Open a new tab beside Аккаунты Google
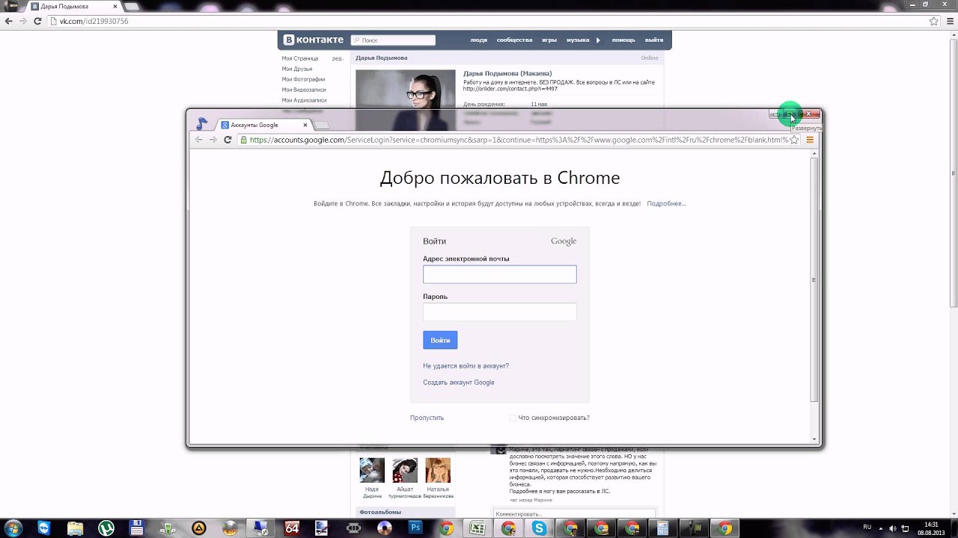Image resolution: width=958 pixels, height=538 pixels. (x=321, y=125)
